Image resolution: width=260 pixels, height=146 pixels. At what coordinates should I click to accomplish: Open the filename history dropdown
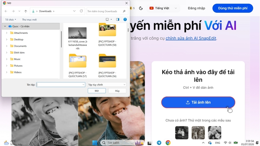pyautogui.click(x=84, y=85)
